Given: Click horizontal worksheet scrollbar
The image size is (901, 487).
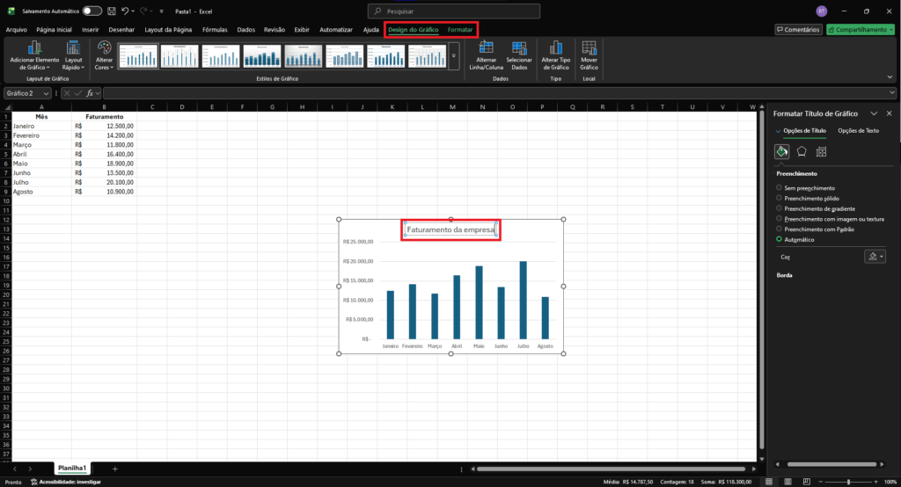Looking at the screenshot, I should click(x=611, y=469).
